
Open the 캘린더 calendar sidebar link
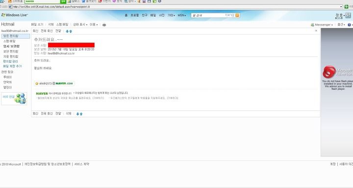pyautogui.click(x=7, y=87)
